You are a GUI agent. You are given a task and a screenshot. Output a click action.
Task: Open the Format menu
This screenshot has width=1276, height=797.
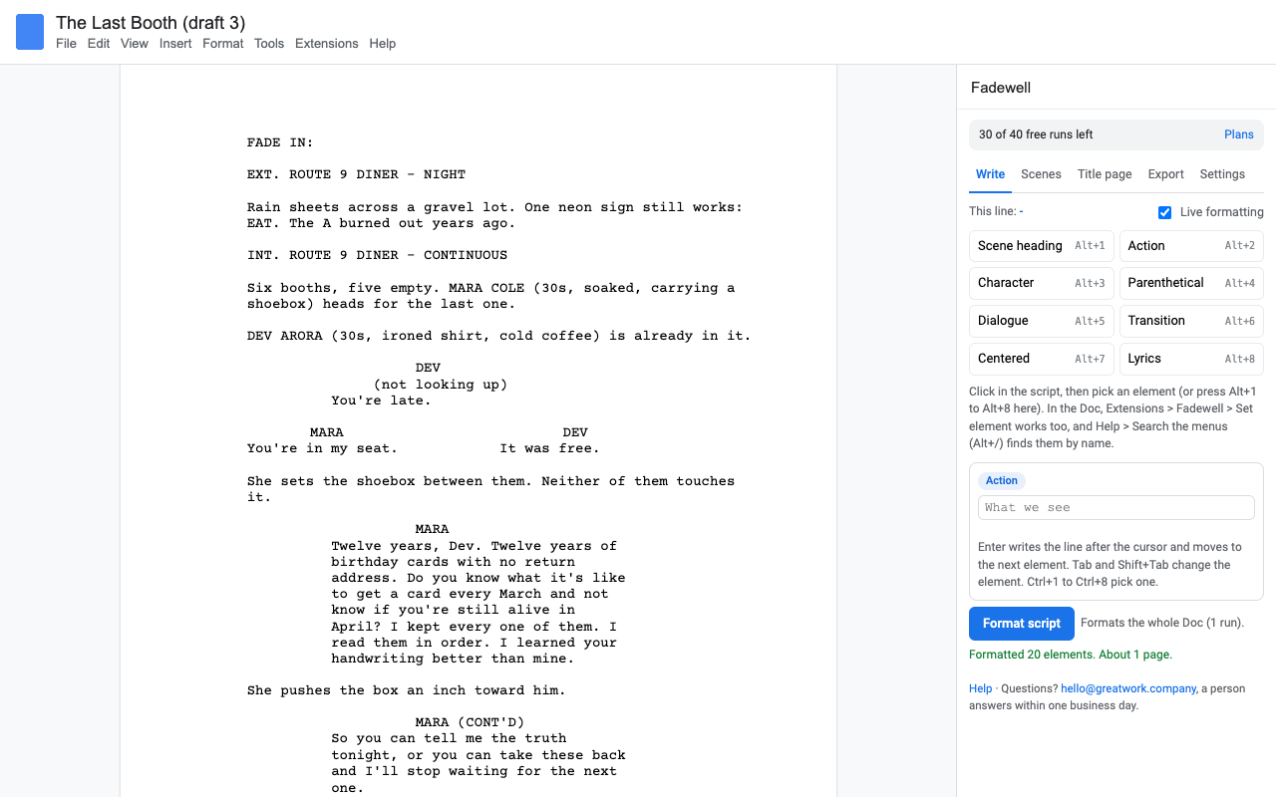coord(223,44)
